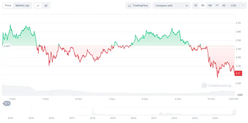The image size is (248, 123).
Task: Select the 1M time range
Action: point(210,6)
